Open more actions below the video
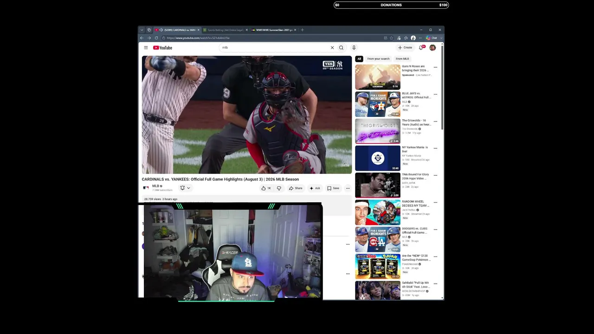 [348, 188]
